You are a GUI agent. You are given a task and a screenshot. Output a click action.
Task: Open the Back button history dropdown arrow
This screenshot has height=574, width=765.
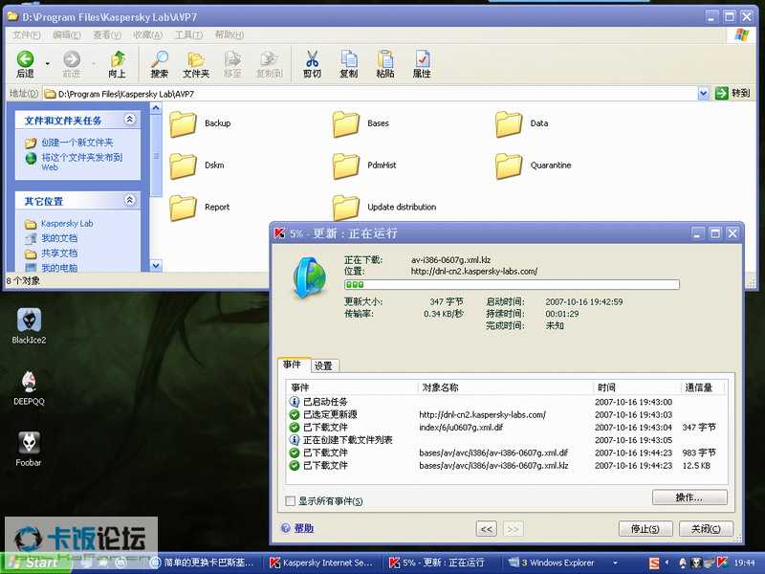[x=47, y=64]
